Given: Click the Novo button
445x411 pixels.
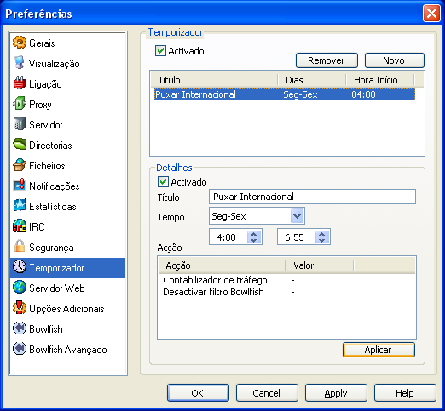Looking at the screenshot, I should (x=395, y=60).
